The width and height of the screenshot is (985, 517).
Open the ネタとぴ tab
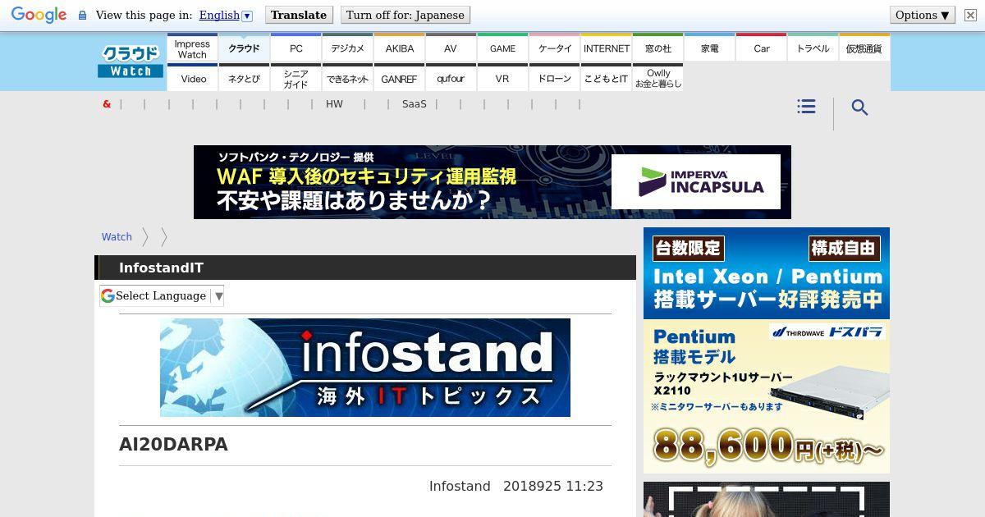244,78
